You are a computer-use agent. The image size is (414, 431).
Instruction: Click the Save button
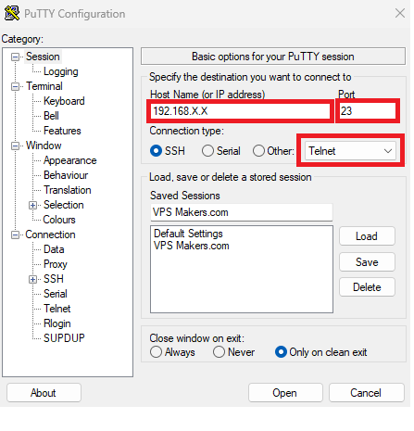pos(367,262)
